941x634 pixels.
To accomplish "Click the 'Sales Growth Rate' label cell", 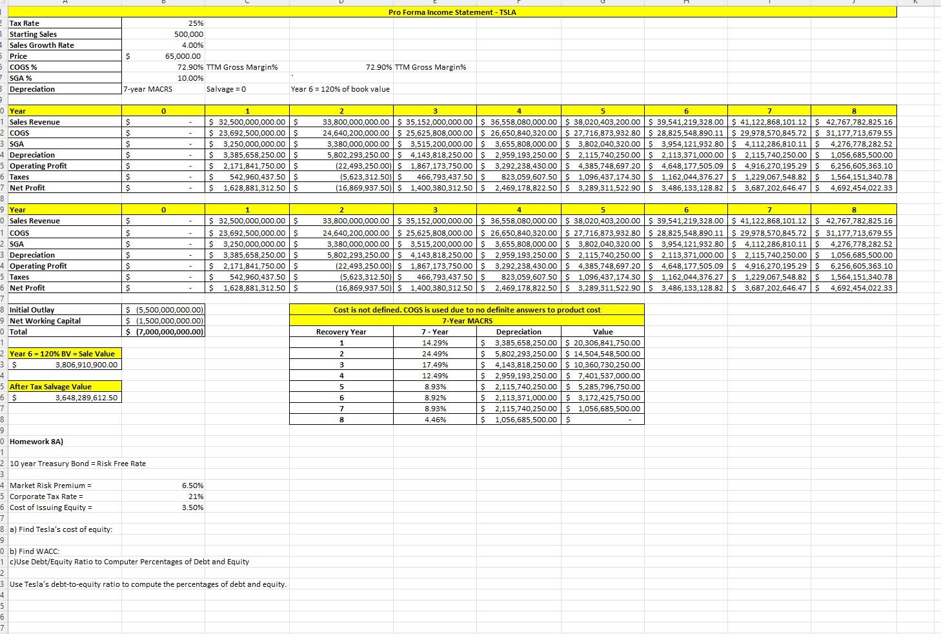I will coord(65,45).
